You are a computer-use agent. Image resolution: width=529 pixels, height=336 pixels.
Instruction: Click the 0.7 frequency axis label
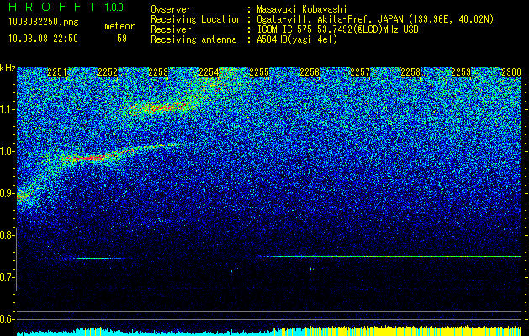[7, 277]
